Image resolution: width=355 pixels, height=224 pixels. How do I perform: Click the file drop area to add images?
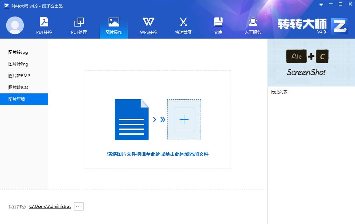[158, 120]
